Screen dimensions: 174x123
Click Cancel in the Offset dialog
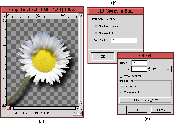[161, 110]
